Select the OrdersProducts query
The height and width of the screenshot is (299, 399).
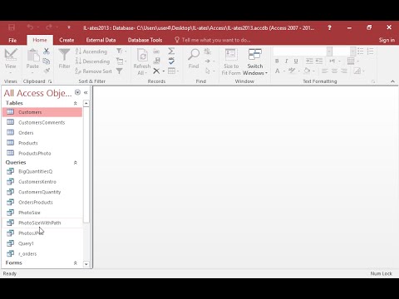point(42,202)
